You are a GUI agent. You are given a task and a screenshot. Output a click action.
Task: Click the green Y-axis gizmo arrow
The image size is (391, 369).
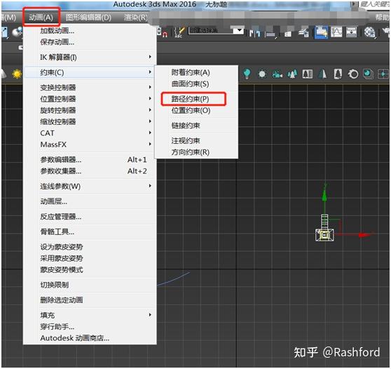point(324,196)
